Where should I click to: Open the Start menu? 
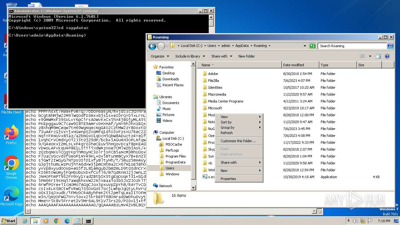(8, 221)
